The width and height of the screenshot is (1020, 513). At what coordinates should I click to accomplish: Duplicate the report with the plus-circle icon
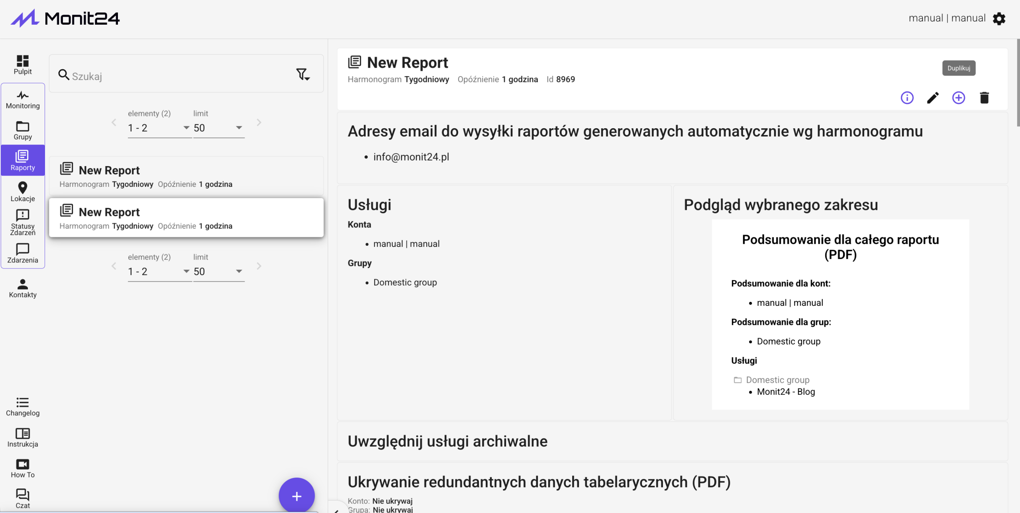coord(959,98)
